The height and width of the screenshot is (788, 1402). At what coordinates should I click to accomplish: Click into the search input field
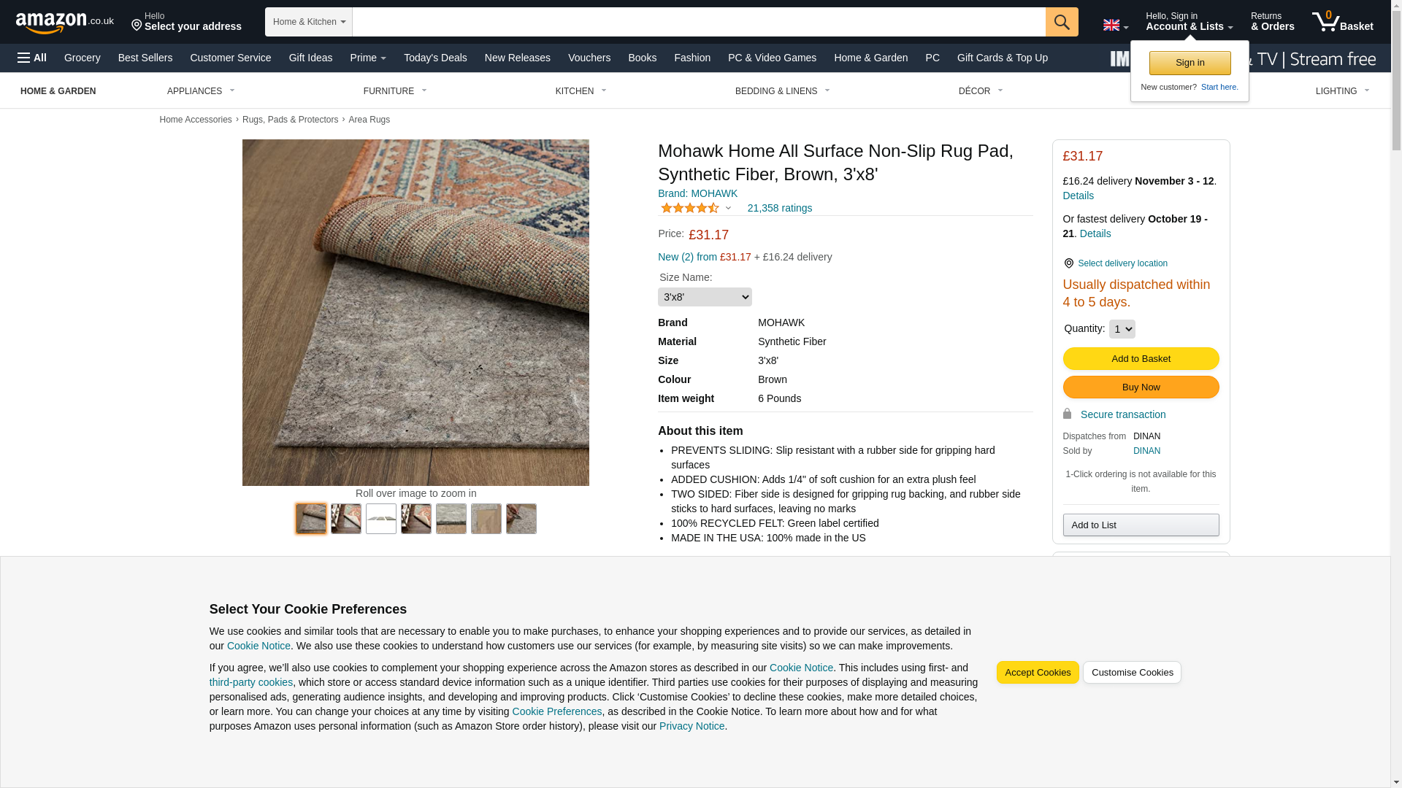tap(698, 22)
